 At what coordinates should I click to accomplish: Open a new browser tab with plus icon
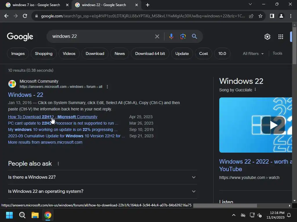[148, 5]
